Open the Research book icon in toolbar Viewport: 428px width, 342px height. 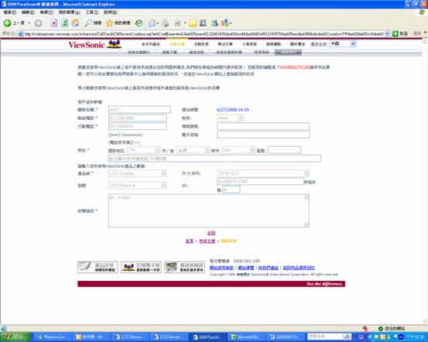click(x=203, y=23)
